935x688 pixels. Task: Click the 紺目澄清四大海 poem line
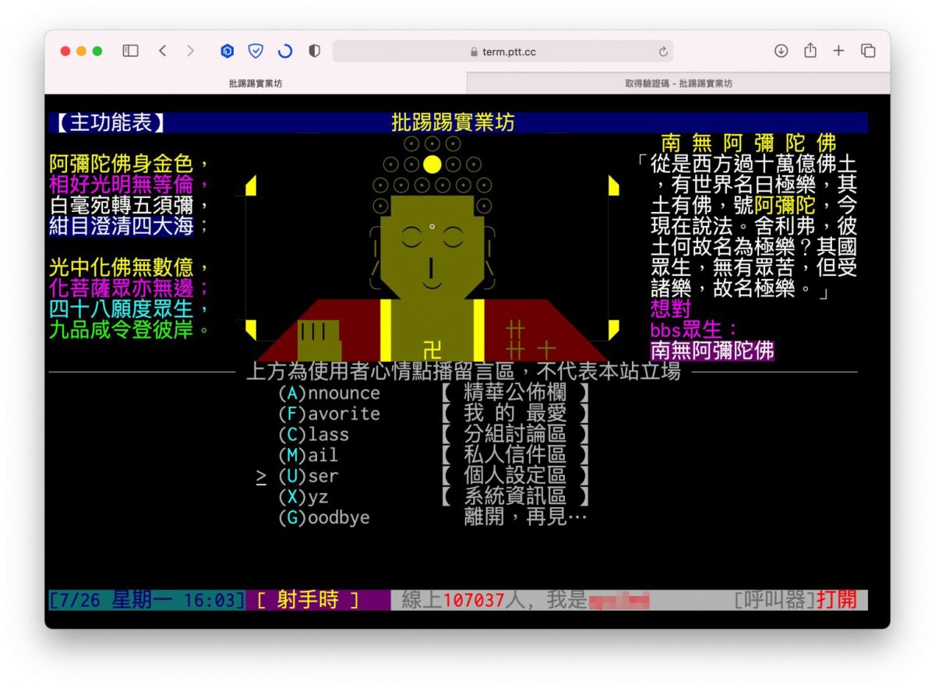pos(122,226)
